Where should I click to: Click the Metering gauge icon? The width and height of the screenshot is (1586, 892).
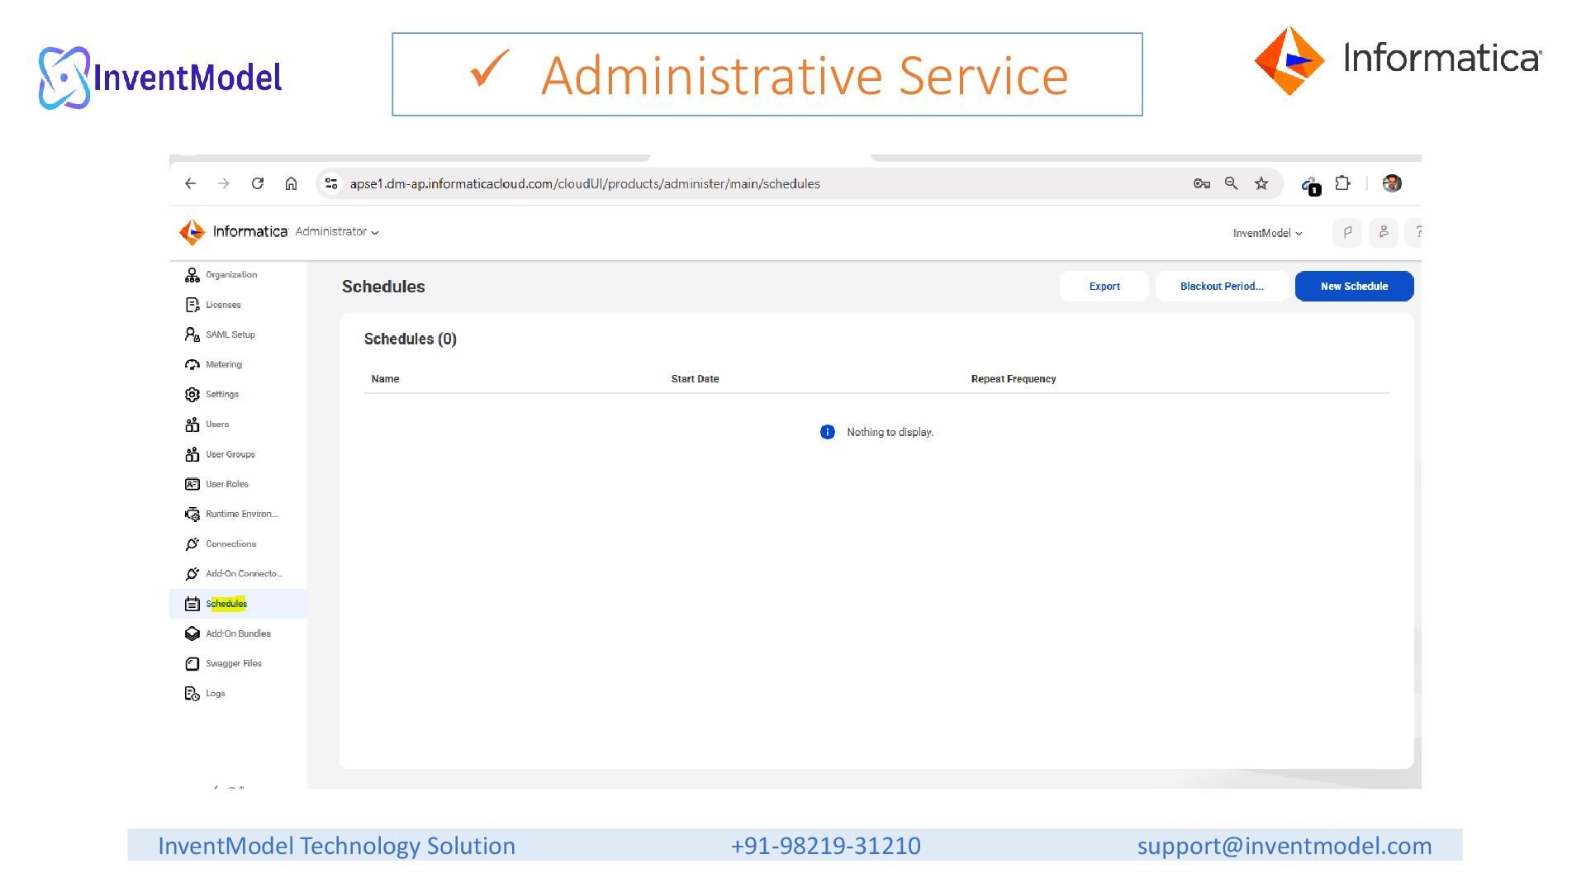point(192,364)
